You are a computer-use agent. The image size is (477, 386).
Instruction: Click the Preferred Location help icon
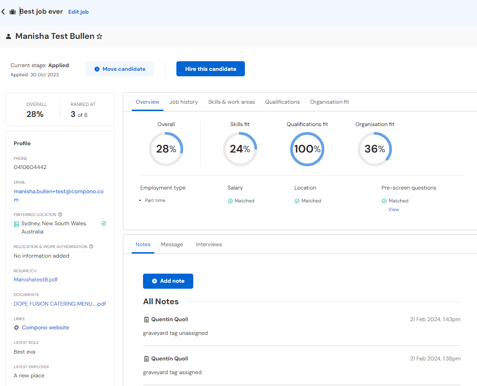point(60,214)
